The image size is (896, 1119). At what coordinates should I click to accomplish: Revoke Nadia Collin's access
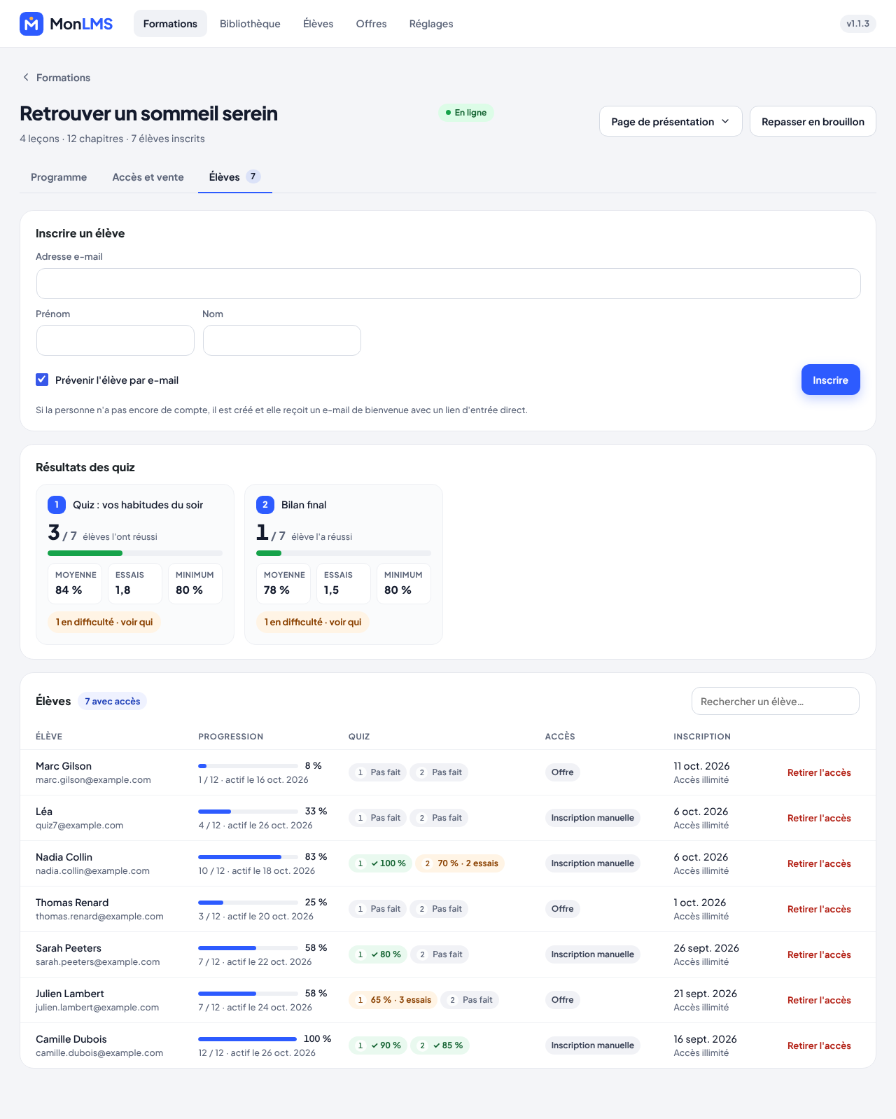coord(819,863)
